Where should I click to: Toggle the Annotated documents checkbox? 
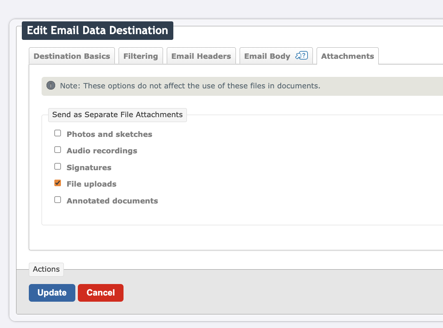click(x=58, y=200)
